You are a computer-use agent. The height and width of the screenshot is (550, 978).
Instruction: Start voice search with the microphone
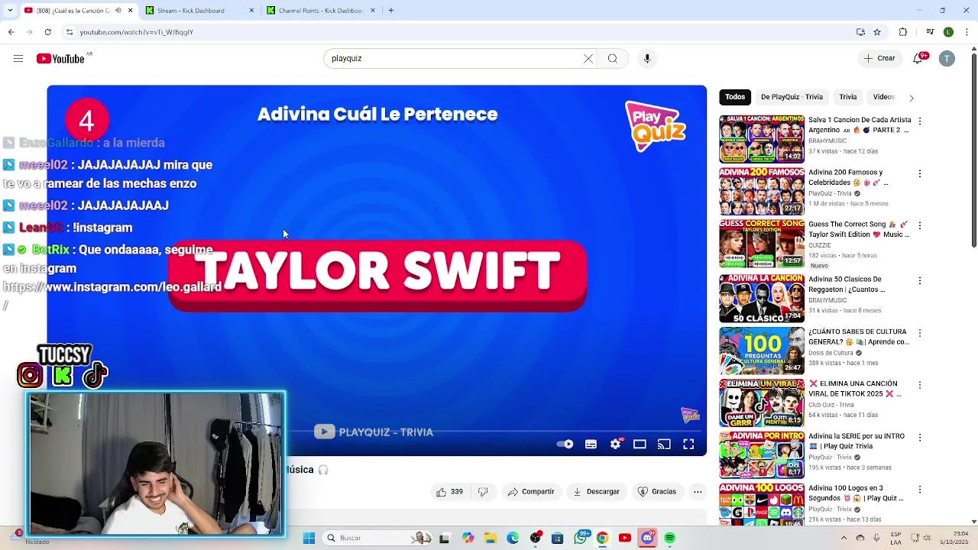click(x=647, y=59)
